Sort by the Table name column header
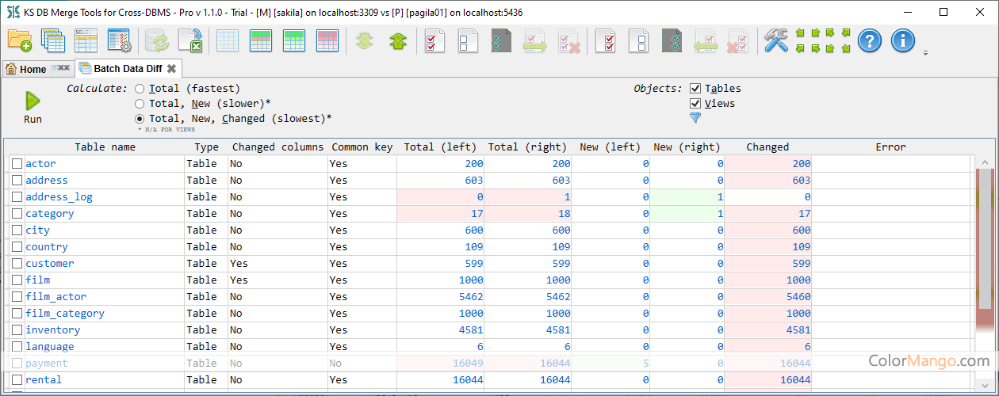Image resolution: width=999 pixels, height=396 pixels. click(105, 147)
